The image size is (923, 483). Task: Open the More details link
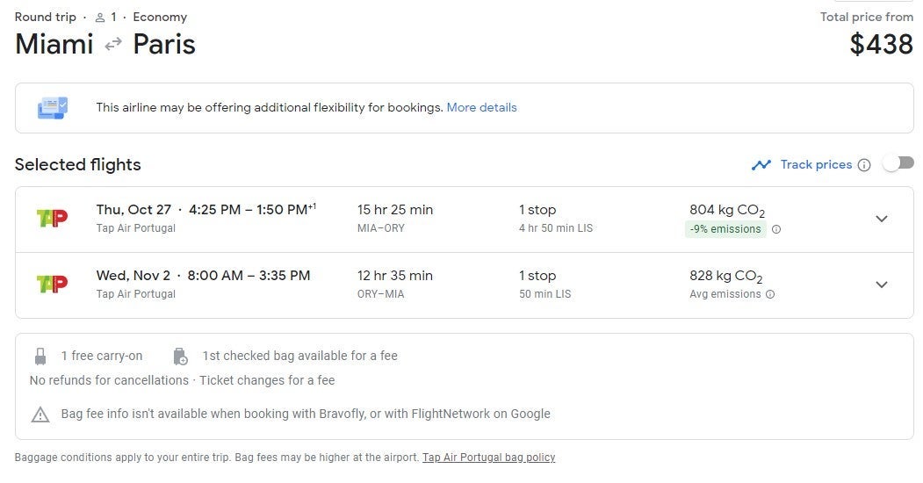tap(481, 107)
